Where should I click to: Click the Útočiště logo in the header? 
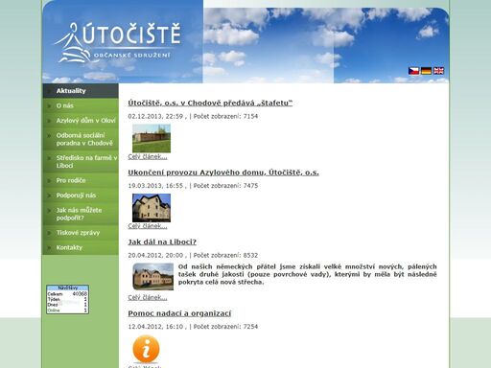coord(118,42)
